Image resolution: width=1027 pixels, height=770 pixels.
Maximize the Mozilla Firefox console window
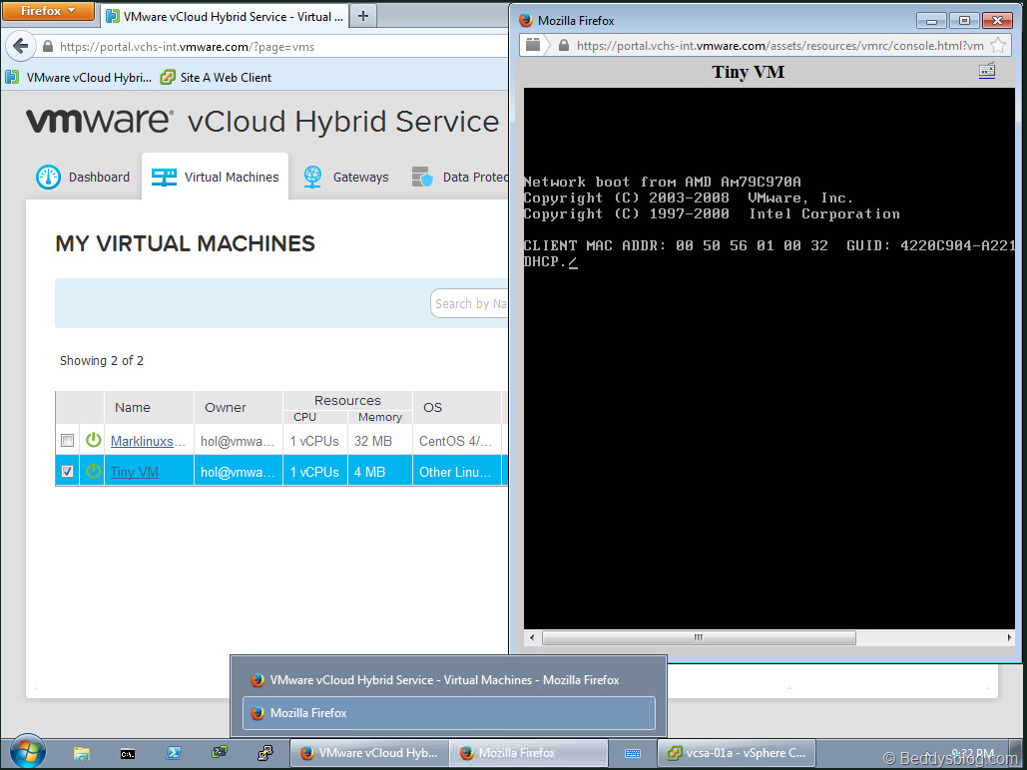[x=964, y=20]
